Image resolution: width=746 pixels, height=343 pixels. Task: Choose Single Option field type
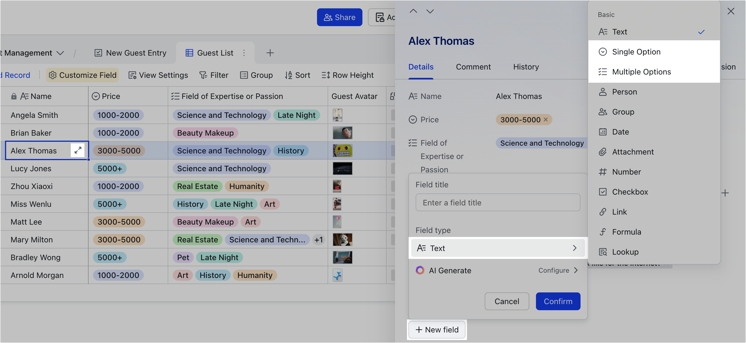point(636,52)
